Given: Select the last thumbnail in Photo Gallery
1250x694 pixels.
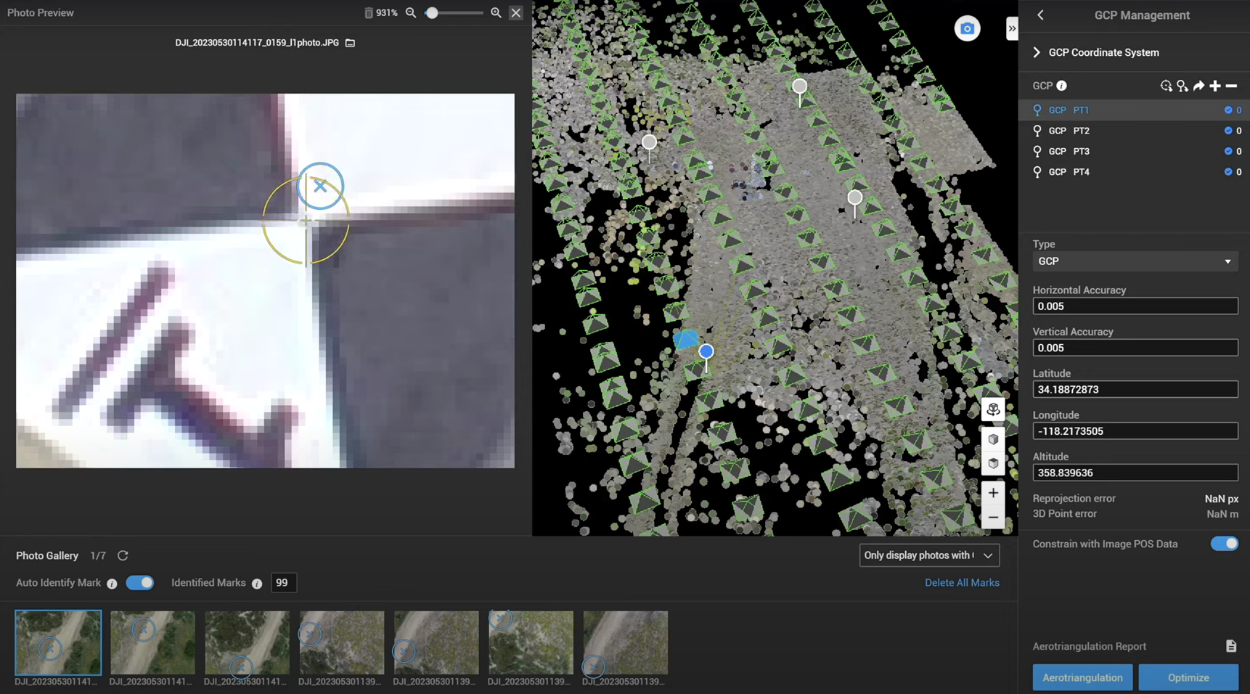Looking at the screenshot, I should 625,642.
